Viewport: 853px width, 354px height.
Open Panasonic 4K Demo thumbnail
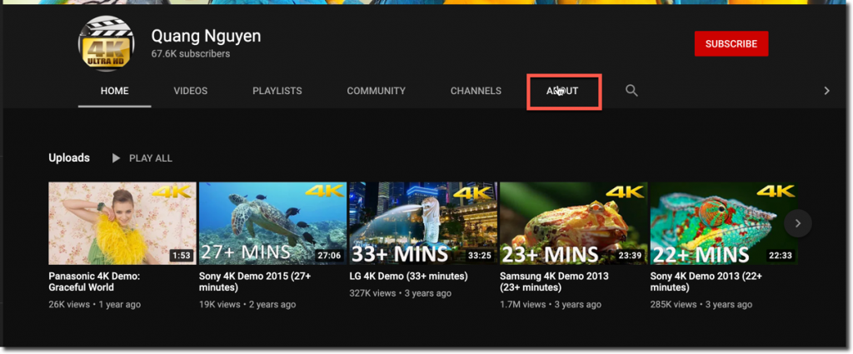pyautogui.click(x=122, y=223)
